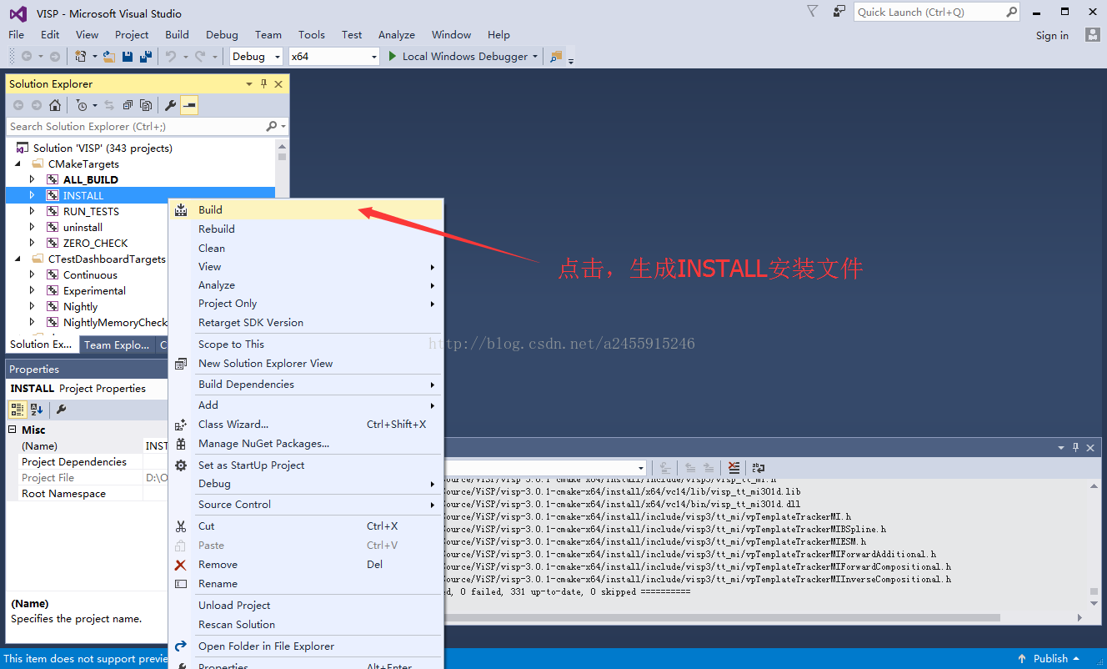Image resolution: width=1107 pixels, height=669 pixels.
Task: Click Collapse All icon in Solution Explorer
Action: point(128,105)
